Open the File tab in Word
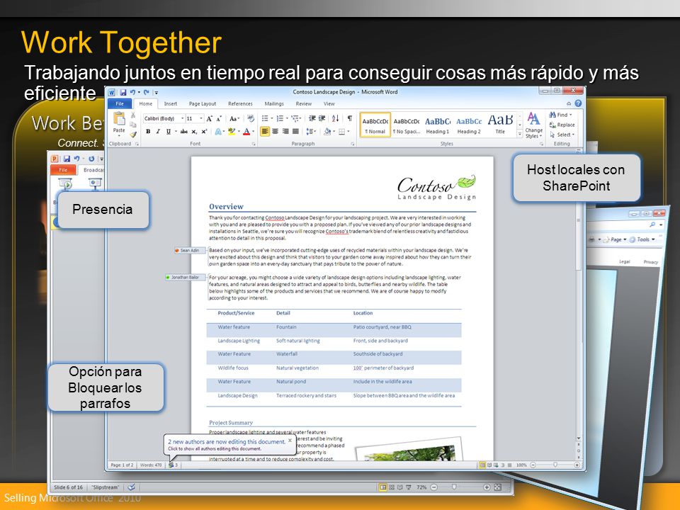Viewport: 680px width, 510px height. tap(120, 103)
